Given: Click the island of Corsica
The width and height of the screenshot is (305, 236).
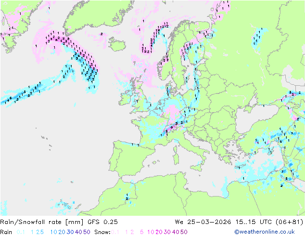Looking at the screenshot, I should [x=175, y=149].
